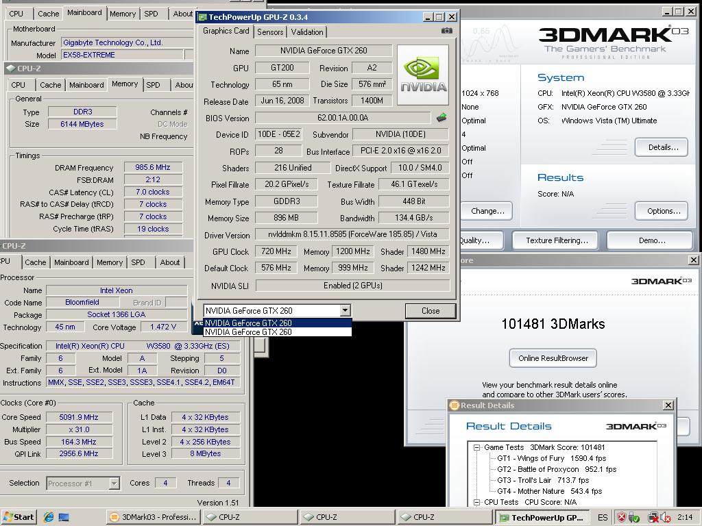
Task: Select the highlighted GeForce GTX 260 list entry
Action: 277,323
